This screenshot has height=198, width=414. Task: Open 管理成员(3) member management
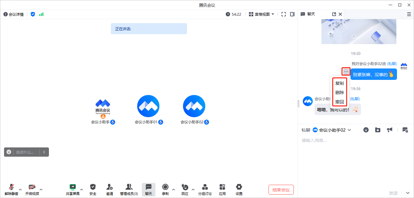129,189
